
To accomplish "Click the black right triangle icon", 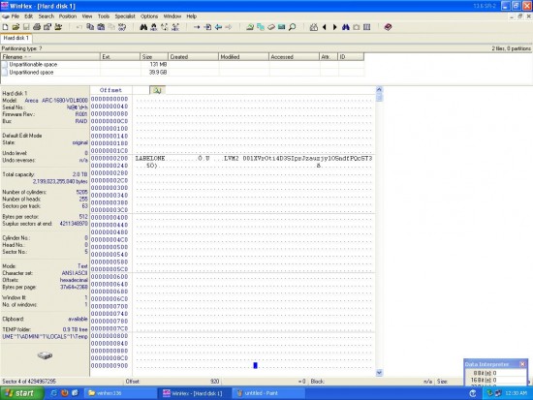I will (335, 27).
